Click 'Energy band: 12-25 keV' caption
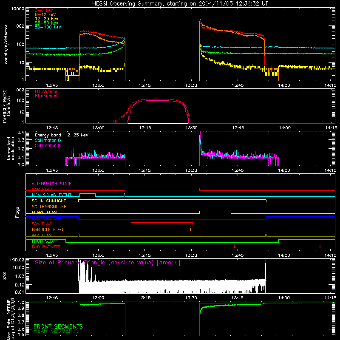 pos(62,135)
